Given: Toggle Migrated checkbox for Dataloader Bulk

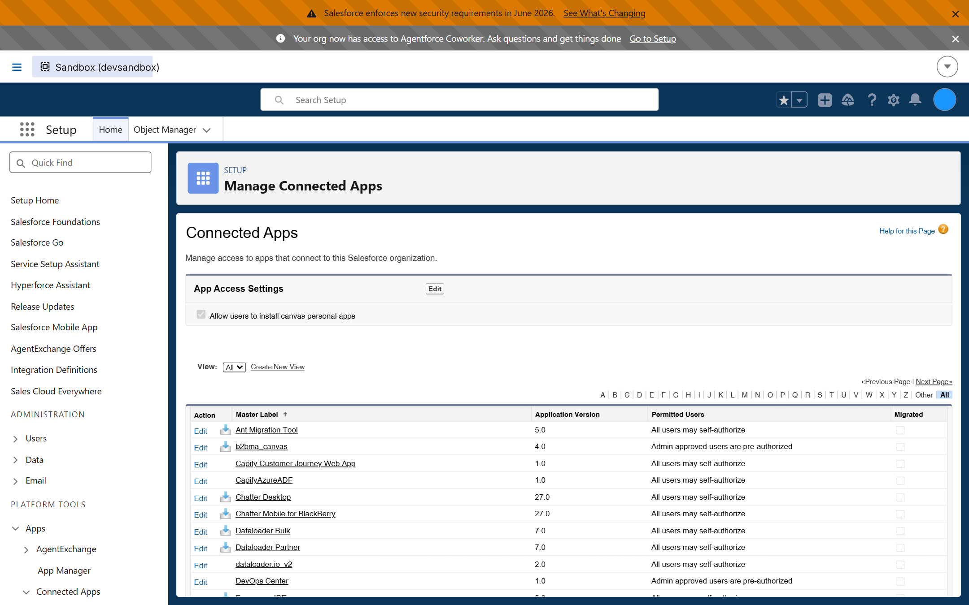Looking at the screenshot, I should [x=900, y=531].
